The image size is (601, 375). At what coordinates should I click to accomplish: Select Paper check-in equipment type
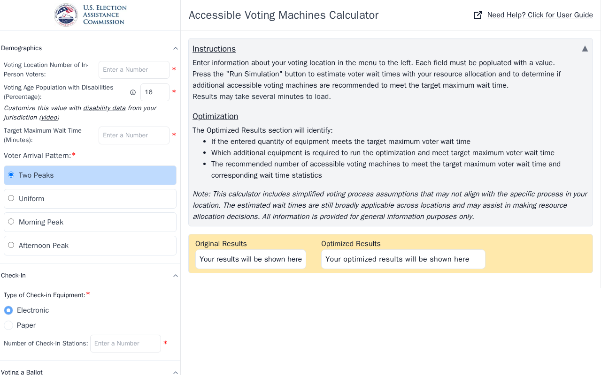[8, 325]
